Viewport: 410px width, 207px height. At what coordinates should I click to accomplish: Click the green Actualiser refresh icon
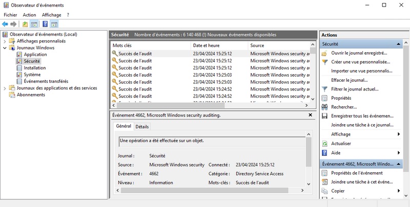click(x=324, y=144)
